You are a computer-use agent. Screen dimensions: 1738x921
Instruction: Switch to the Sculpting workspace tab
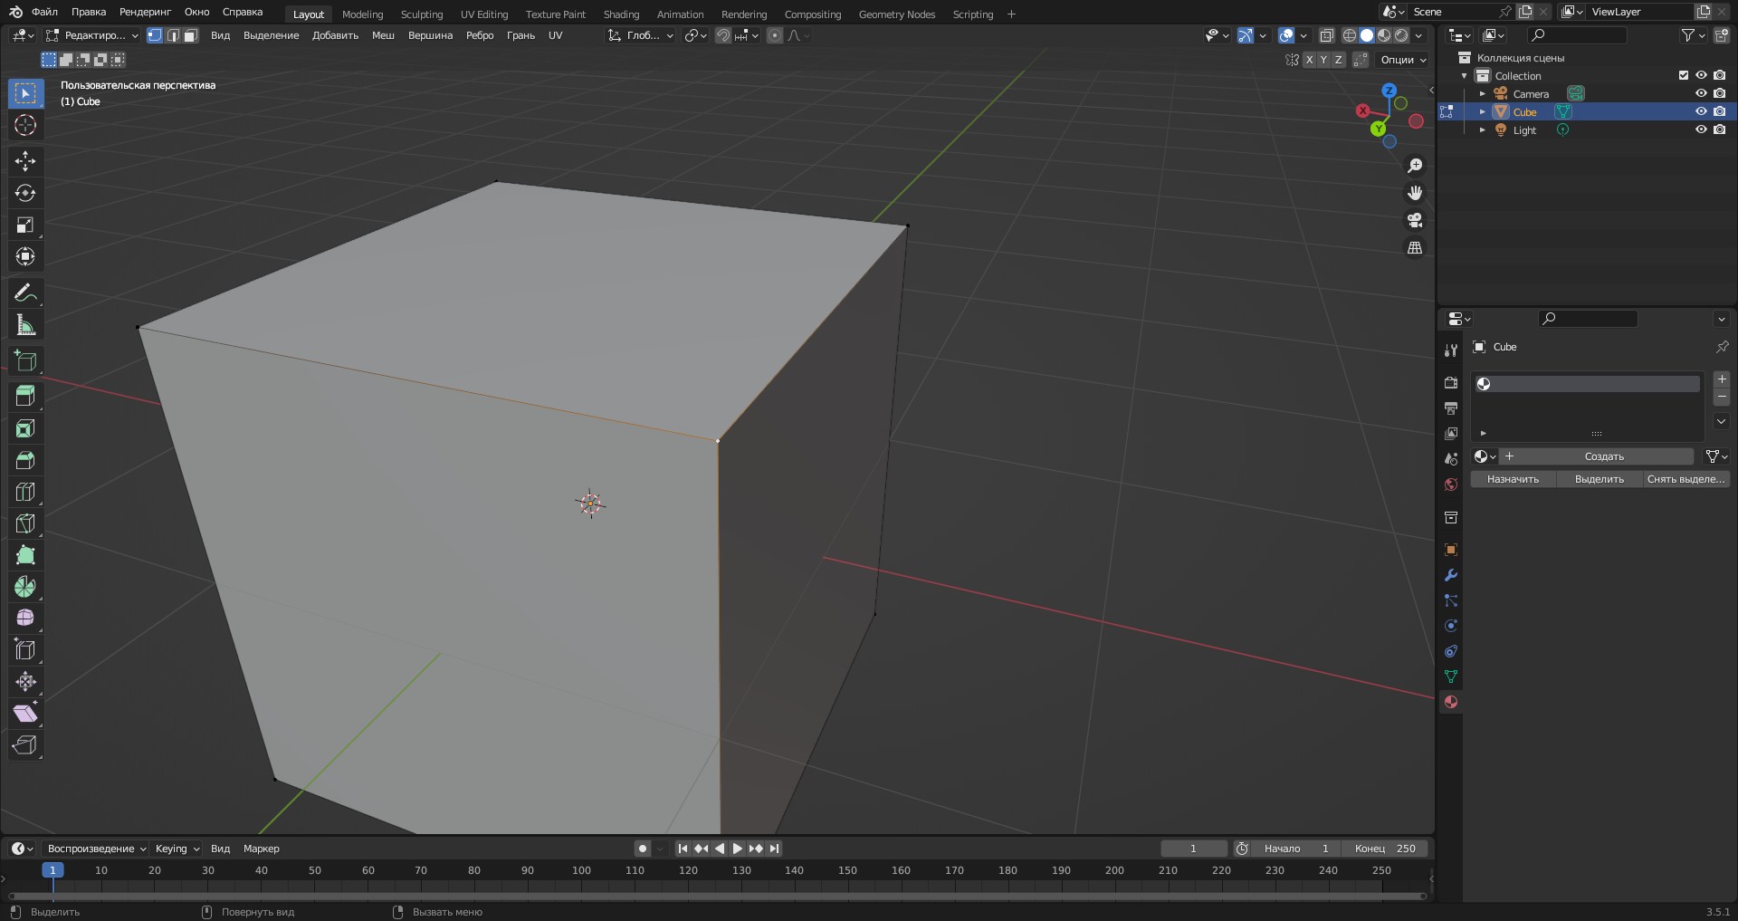point(422,14)
